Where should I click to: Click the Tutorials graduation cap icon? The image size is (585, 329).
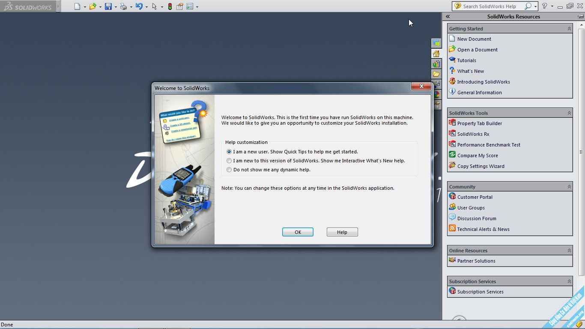[452, 60]
